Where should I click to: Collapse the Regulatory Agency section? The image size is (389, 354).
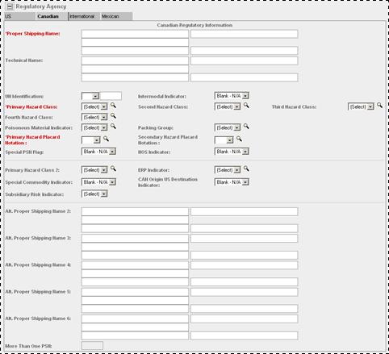click(10, 6)
